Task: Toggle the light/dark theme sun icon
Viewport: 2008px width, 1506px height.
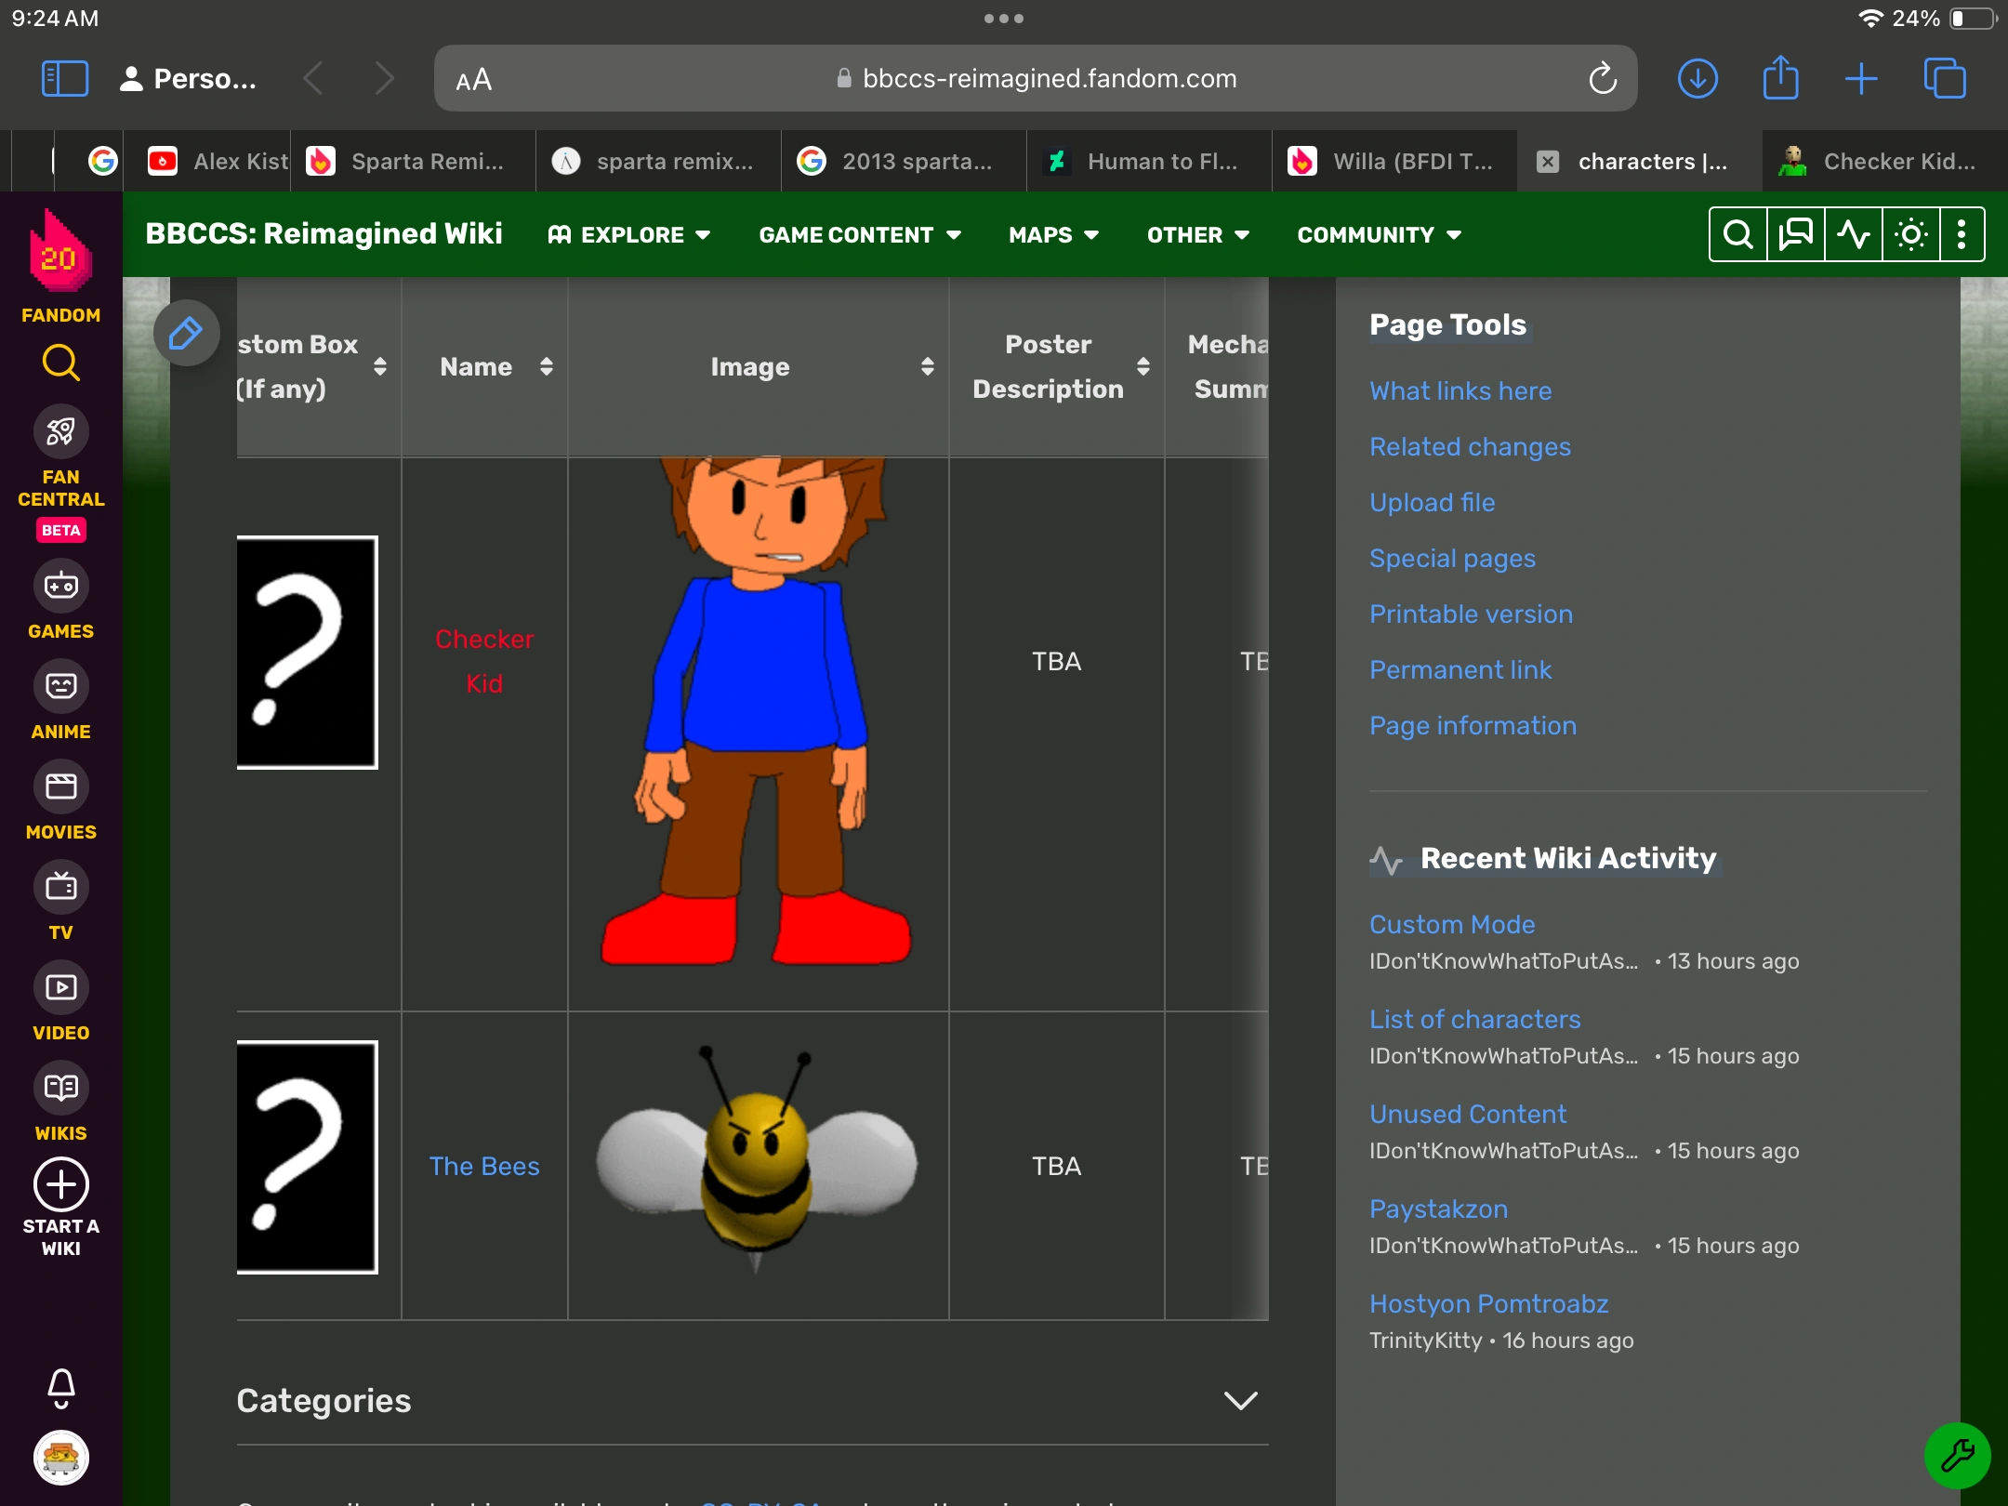Action: [1910, 234]
